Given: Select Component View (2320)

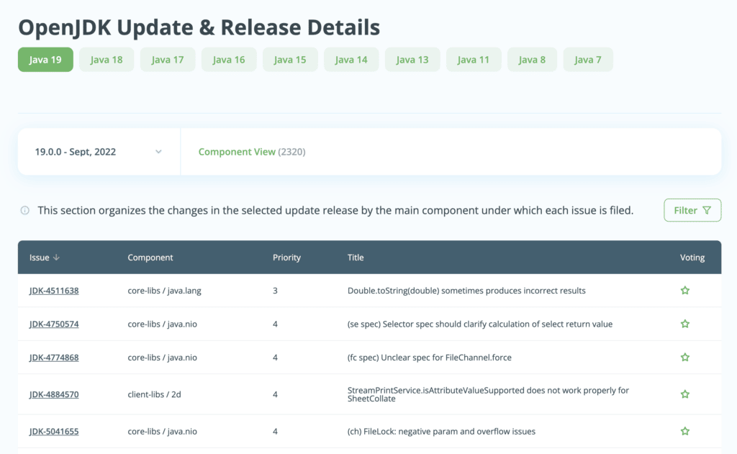Looking at the screenshot, I should [x=252, y=152].
